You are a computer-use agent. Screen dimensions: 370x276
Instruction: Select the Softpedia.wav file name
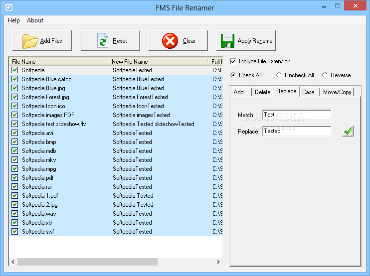tap(39, 214)
